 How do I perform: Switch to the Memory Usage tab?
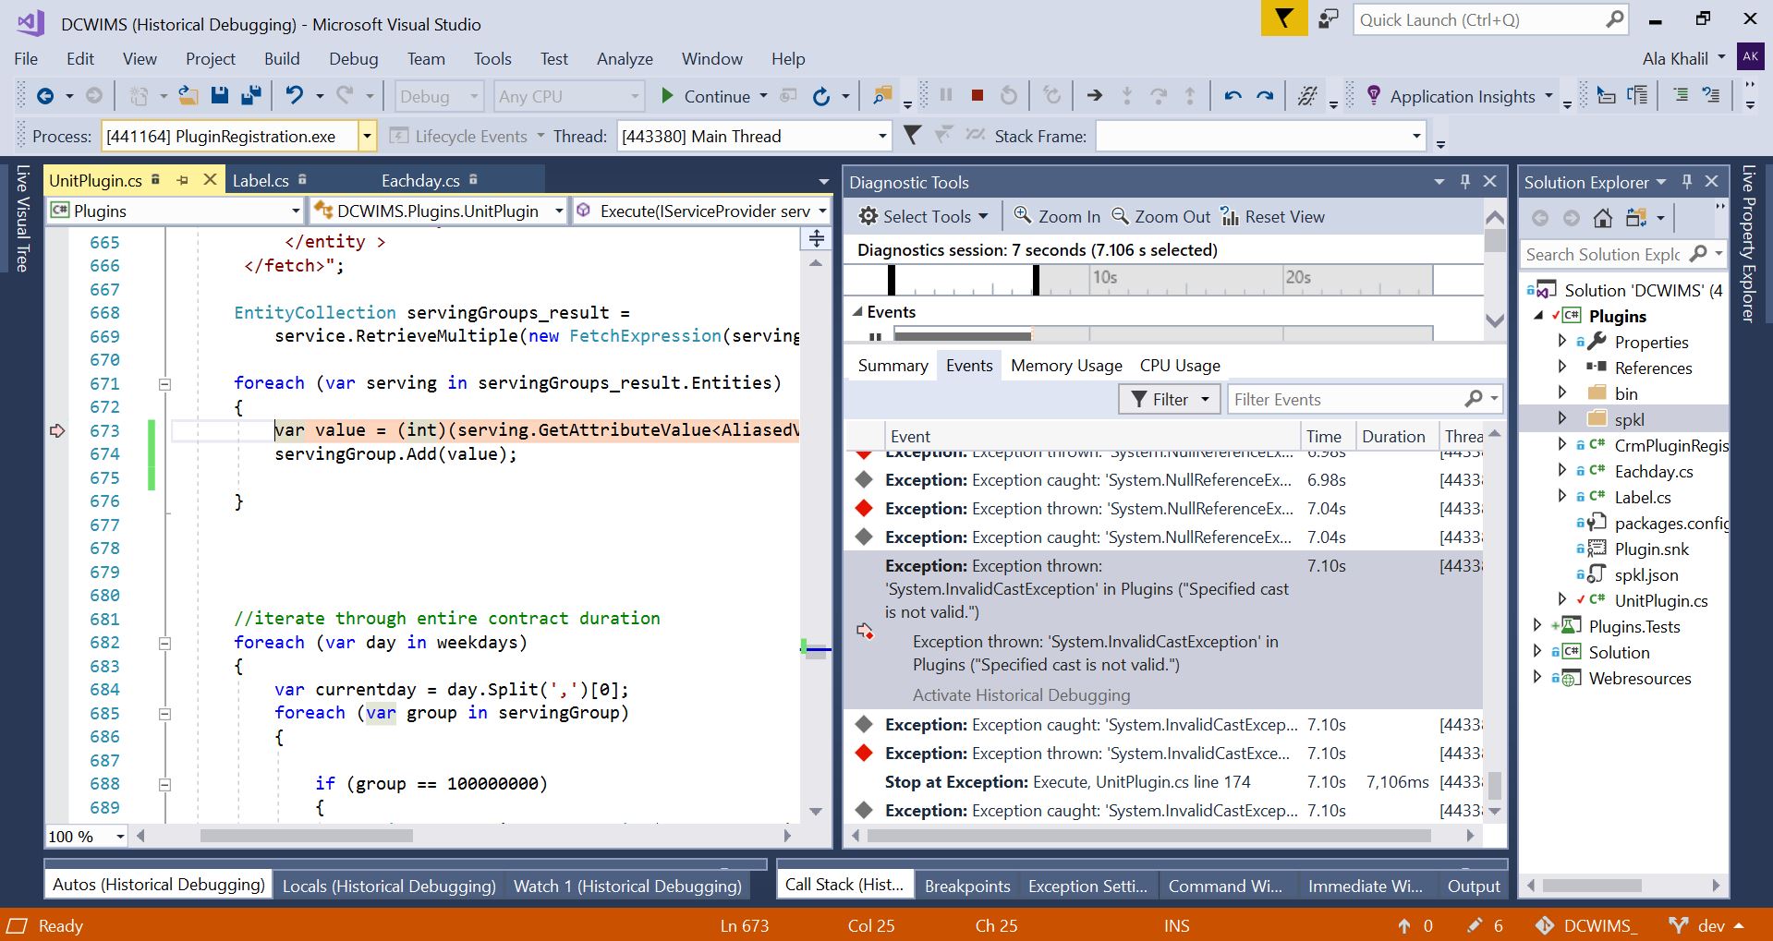[1066, 366]
